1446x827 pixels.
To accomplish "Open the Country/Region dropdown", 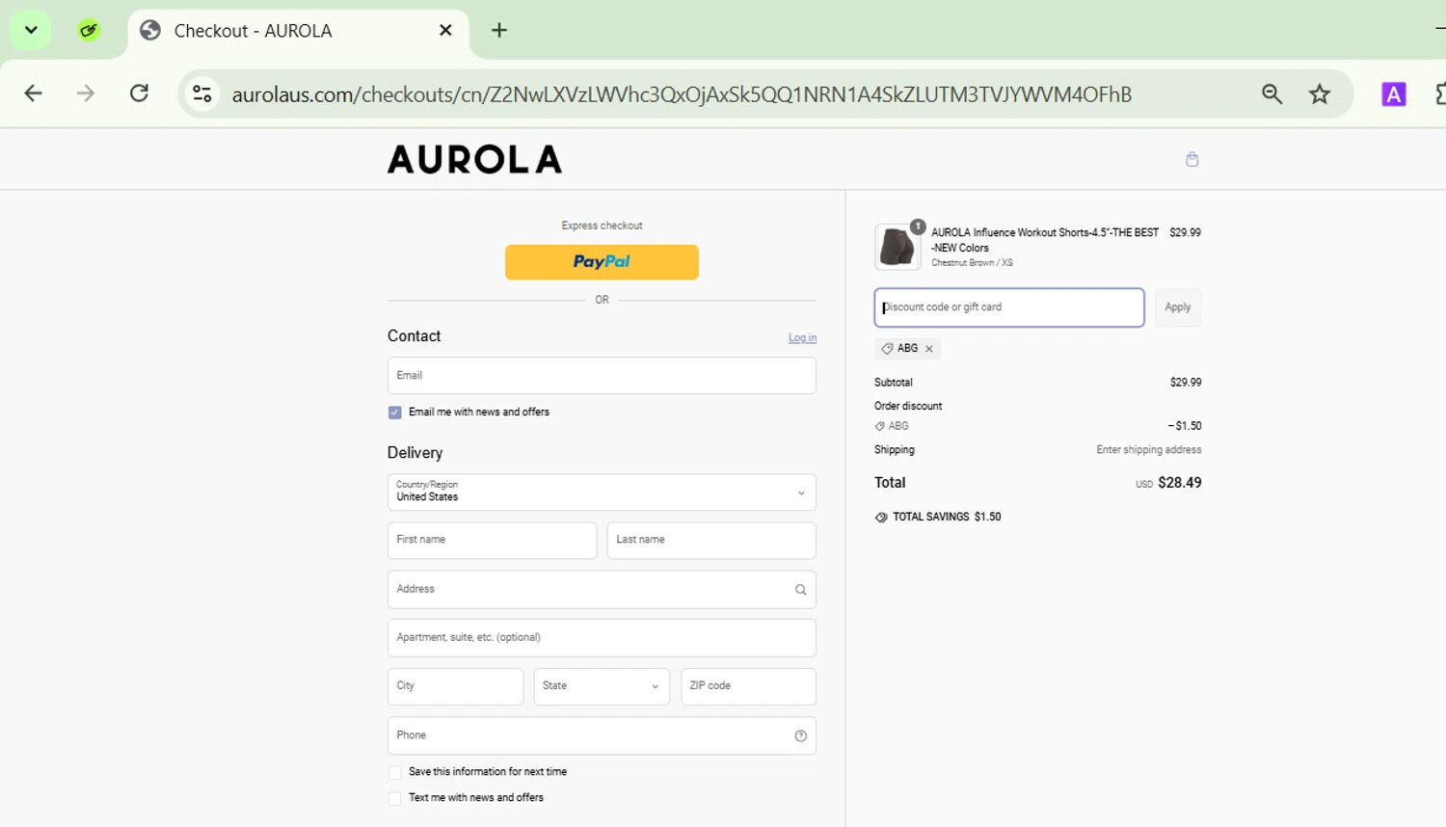I will click(x=602, y=493).
